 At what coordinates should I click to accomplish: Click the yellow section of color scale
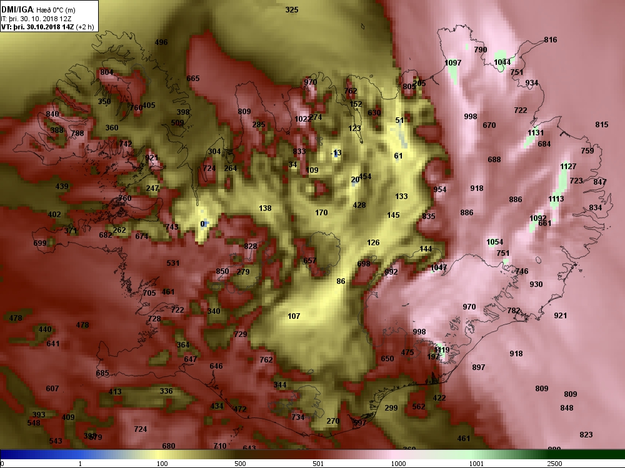[159, 454]
